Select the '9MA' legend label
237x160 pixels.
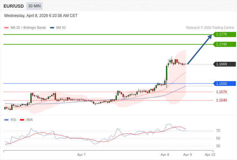[x=30, y=120]
